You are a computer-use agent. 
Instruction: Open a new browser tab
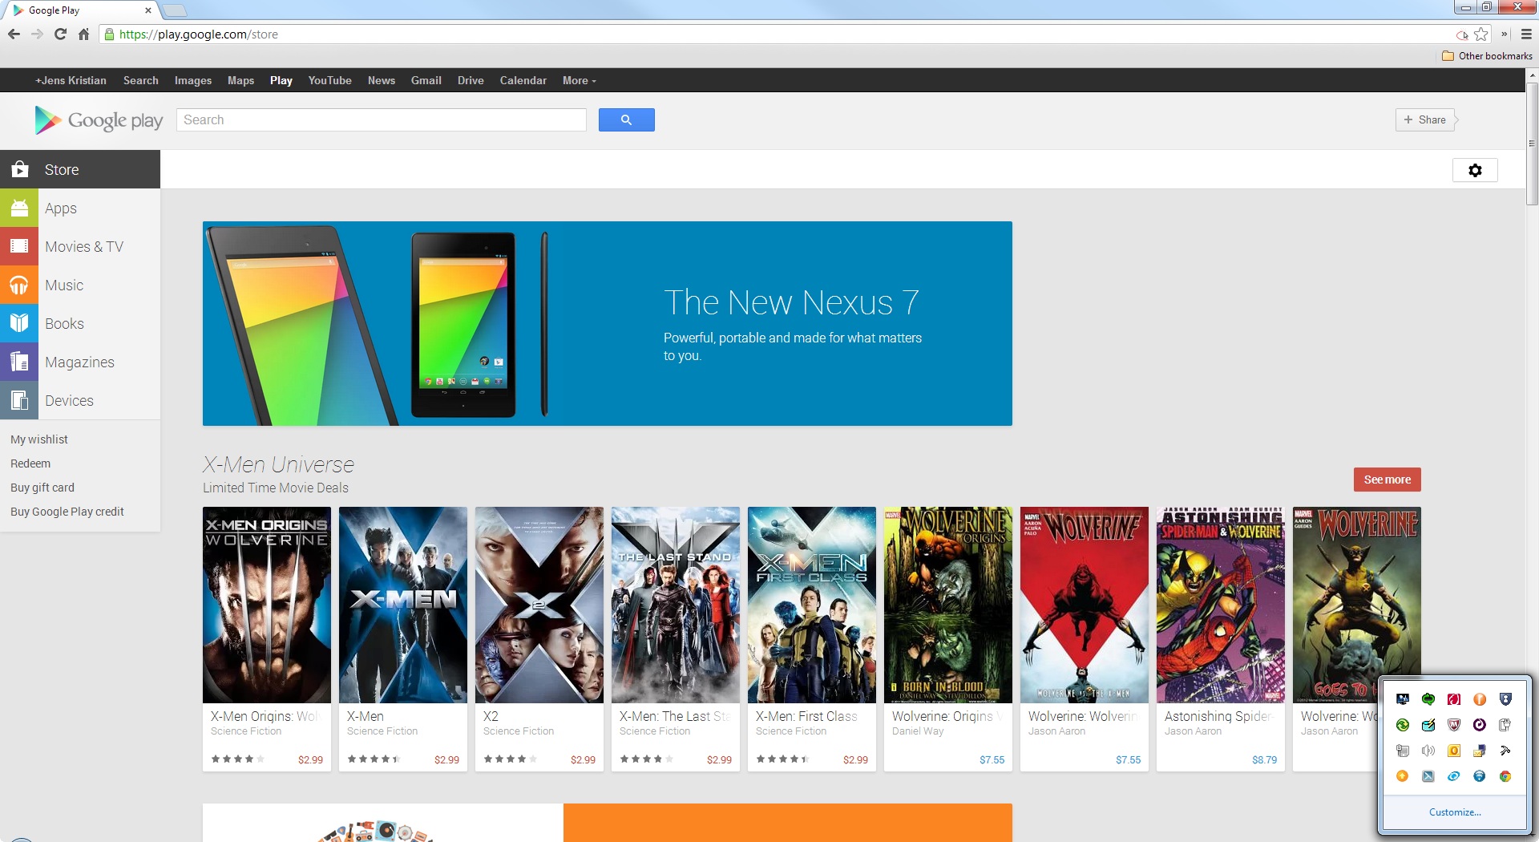point(174,10)
